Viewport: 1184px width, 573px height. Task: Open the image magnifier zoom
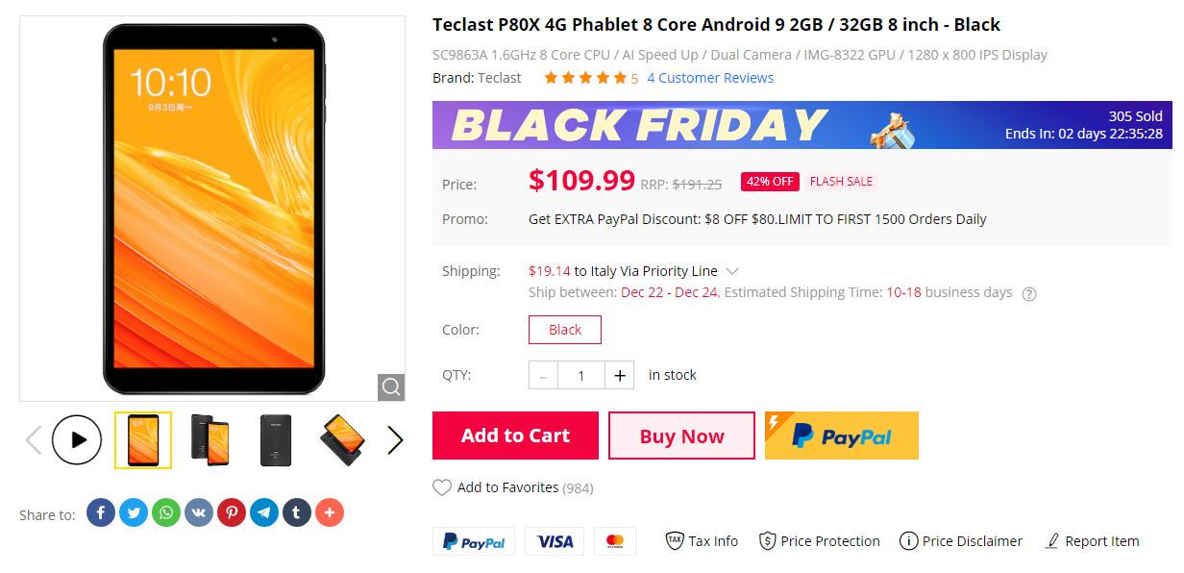390,386
